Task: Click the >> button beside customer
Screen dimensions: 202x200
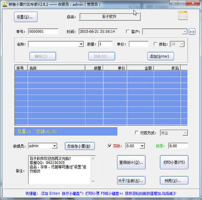Action: click(x=192, y=32)
